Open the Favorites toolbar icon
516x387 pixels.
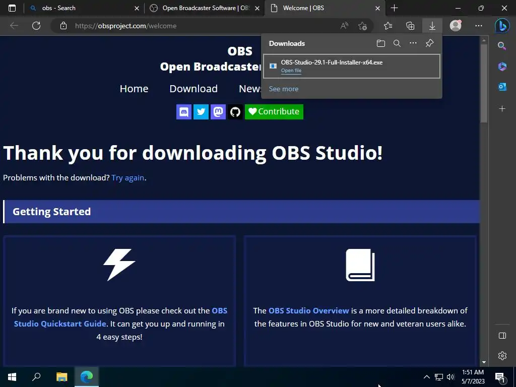388,26
